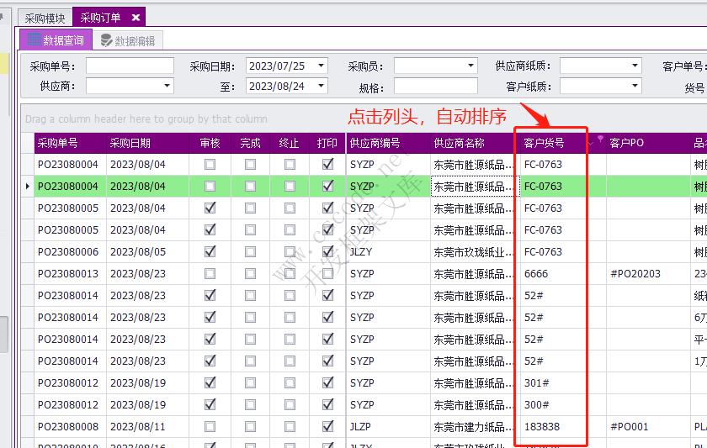Toggle 完成 checkbox for PO23080006 row
The height and width of the screenshot is (448, 707).
[250, 251]
